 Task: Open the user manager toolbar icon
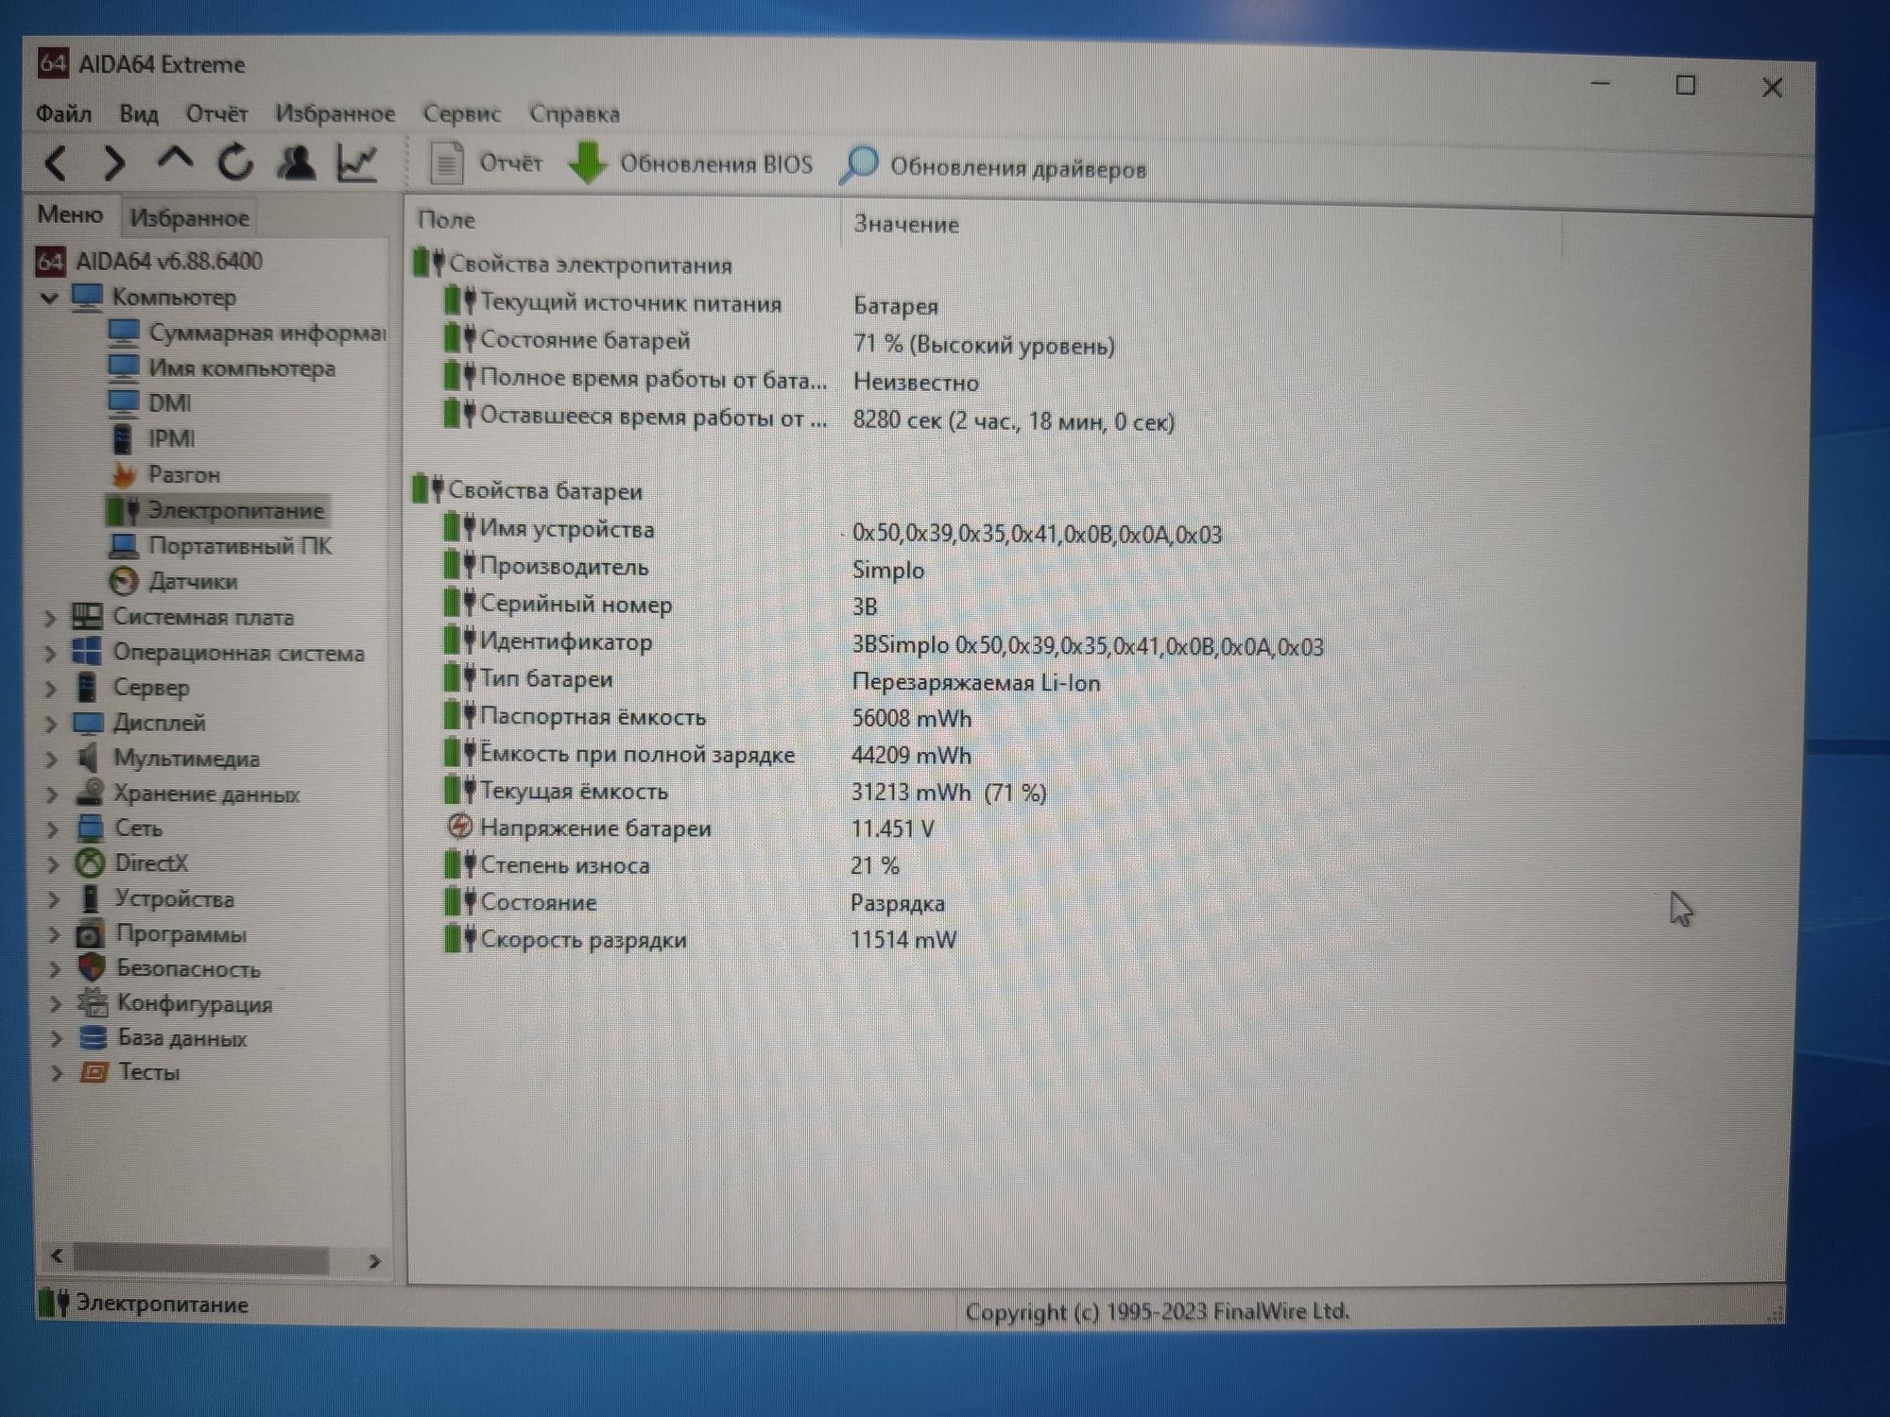tap(296, 162)
